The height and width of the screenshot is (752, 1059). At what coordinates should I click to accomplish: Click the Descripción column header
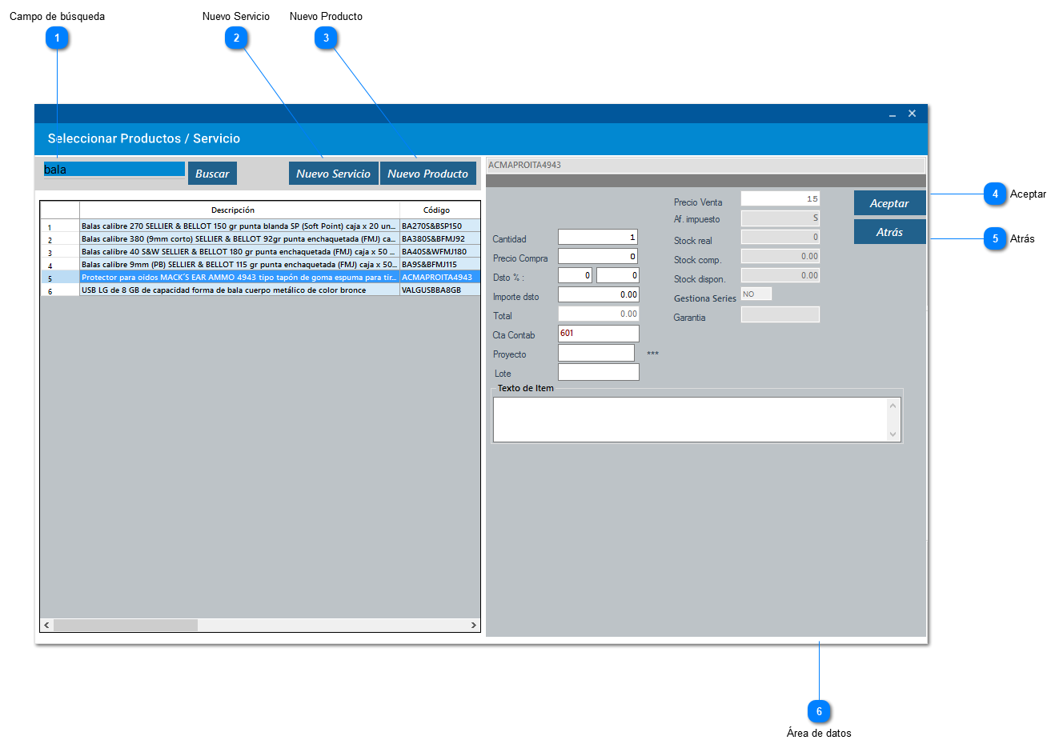click(x=239, y=210)
